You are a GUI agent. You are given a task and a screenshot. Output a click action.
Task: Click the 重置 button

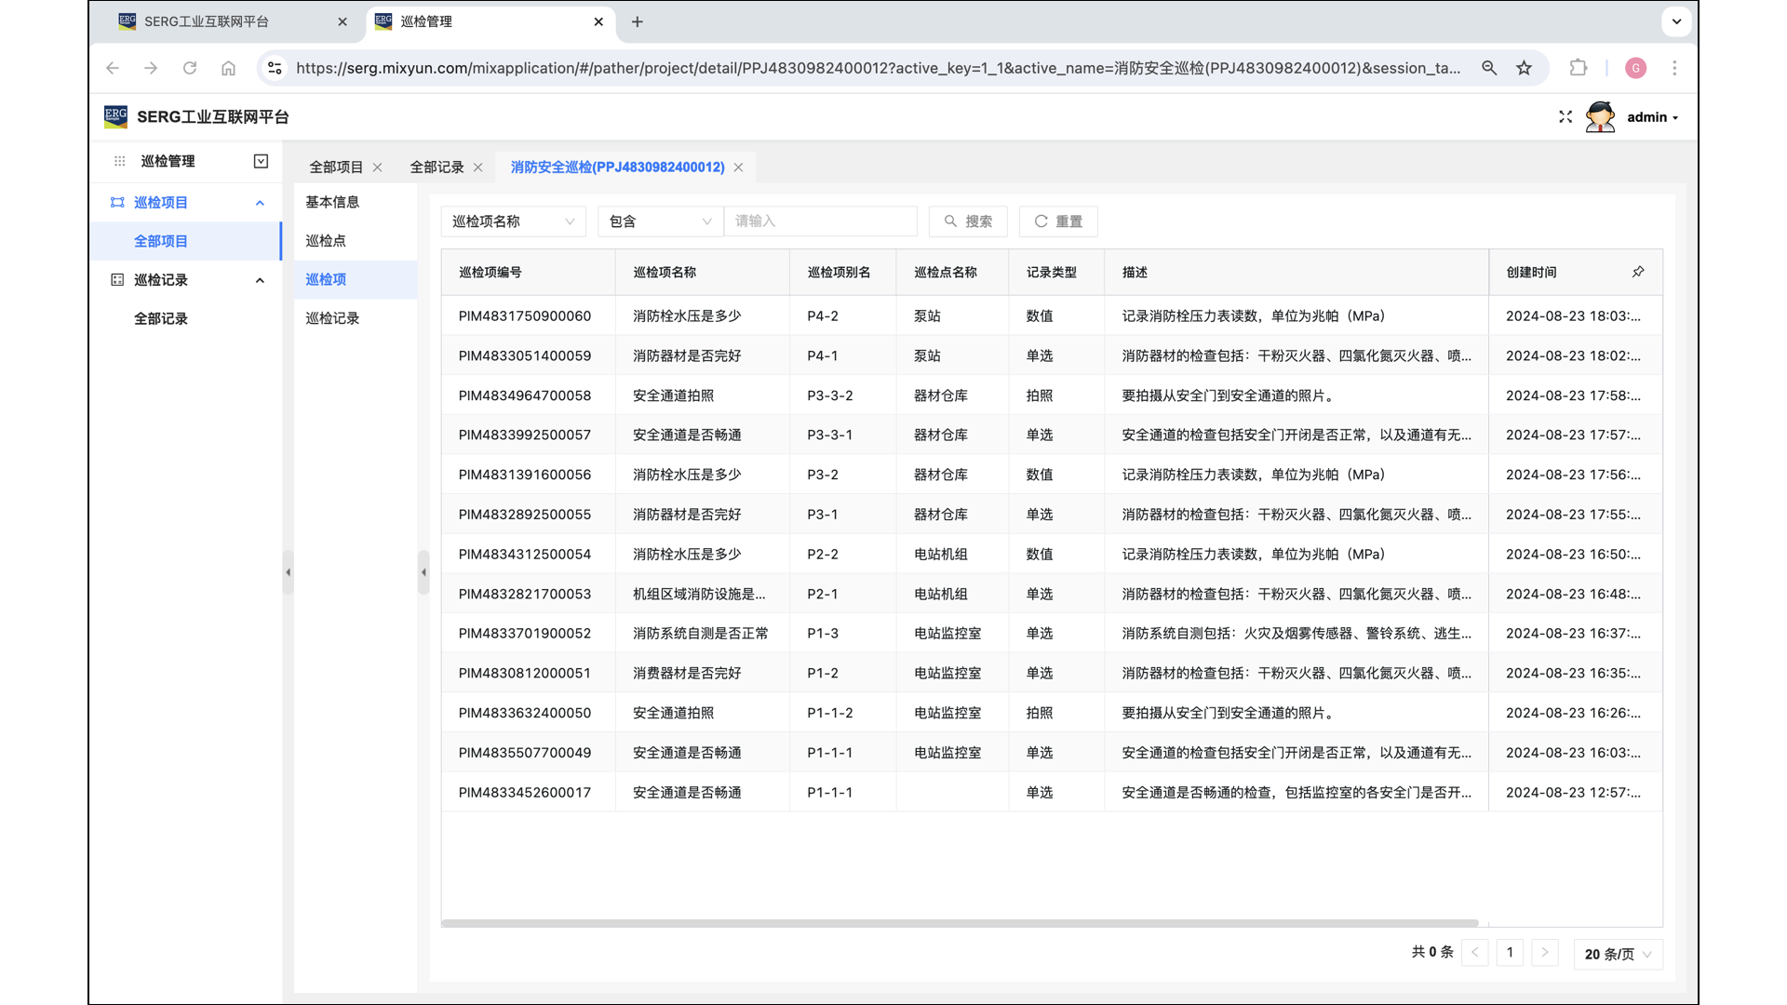(1058, 221)
